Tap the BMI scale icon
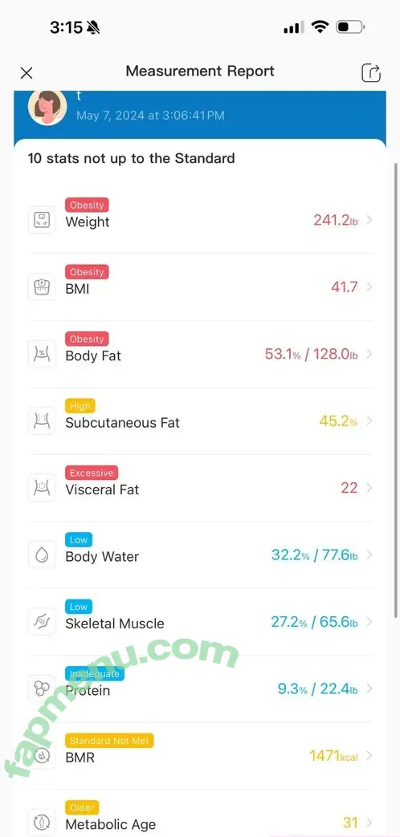This screenshot has height=837, width=400. [x=42, y=286]
